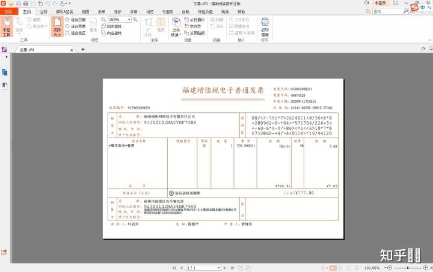Image resolution: width=433 pixels, height=272 pixels.
Task: Click the zoom out minus button in status bar
Action: 390,268
